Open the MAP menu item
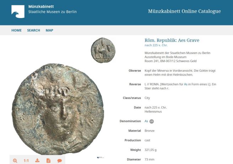This screenshot has height=164, width=233. pyautogui.click(x=49, y=30)
